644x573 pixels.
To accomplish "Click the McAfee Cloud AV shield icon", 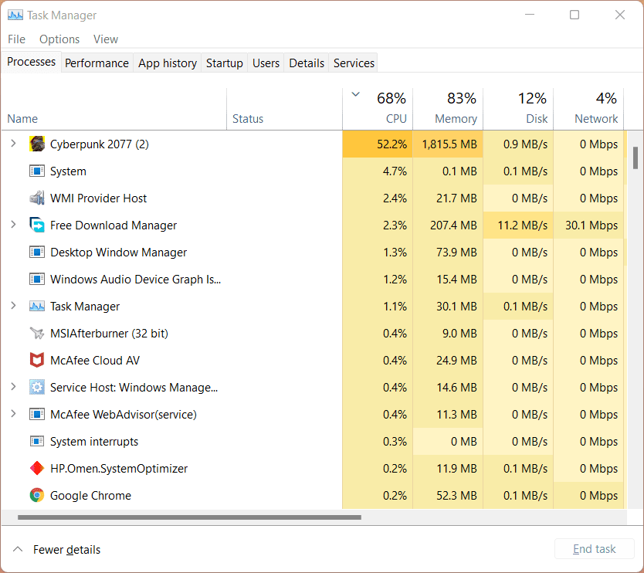I will 37,360.
